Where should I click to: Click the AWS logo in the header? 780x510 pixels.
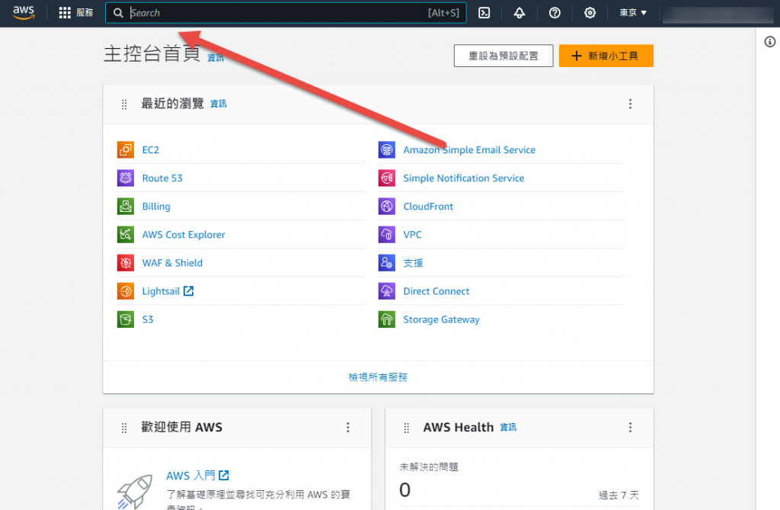(x=24, y=12)
